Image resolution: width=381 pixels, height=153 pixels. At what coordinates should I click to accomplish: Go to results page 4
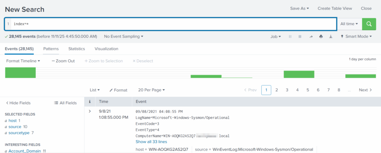pyautogui.click(x=297, y=90)
